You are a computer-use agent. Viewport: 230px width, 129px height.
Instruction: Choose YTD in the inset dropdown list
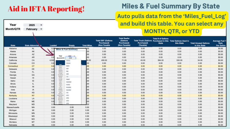point(67,93)
